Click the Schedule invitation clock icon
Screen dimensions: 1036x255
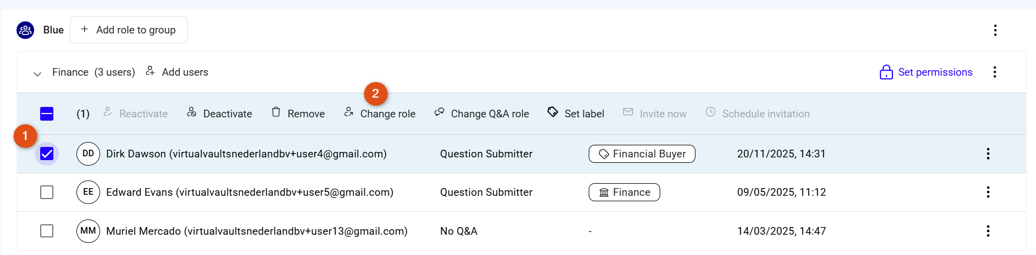(710, 112)
